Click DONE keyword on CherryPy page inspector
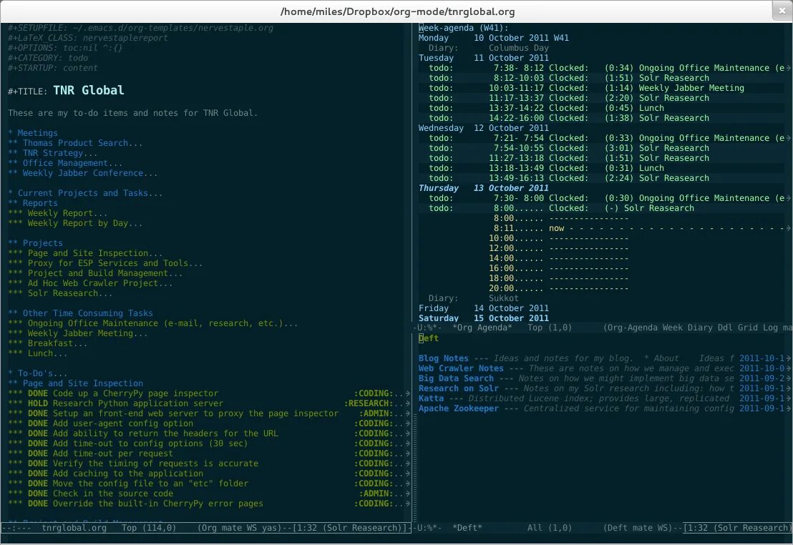Image resolution: width=793 pixels, height=545 pixels. coord(38,393)
